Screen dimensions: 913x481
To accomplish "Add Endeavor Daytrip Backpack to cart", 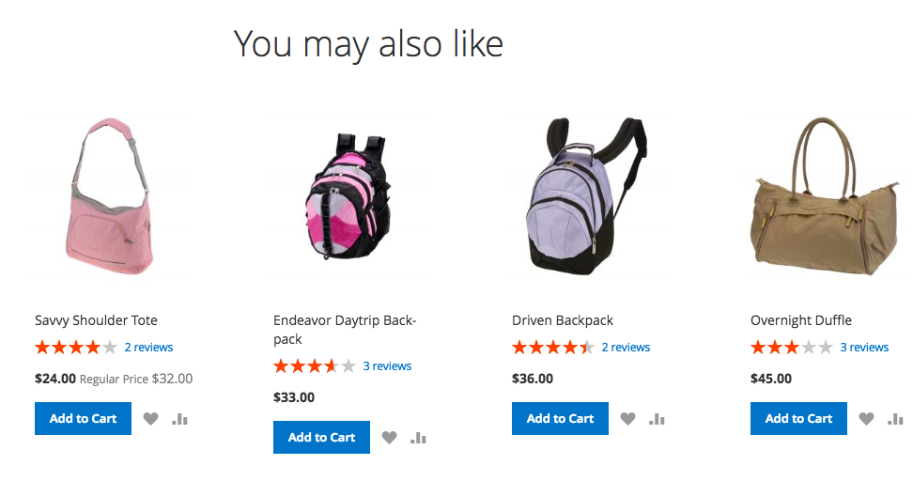I will click(x=321, y=438).
